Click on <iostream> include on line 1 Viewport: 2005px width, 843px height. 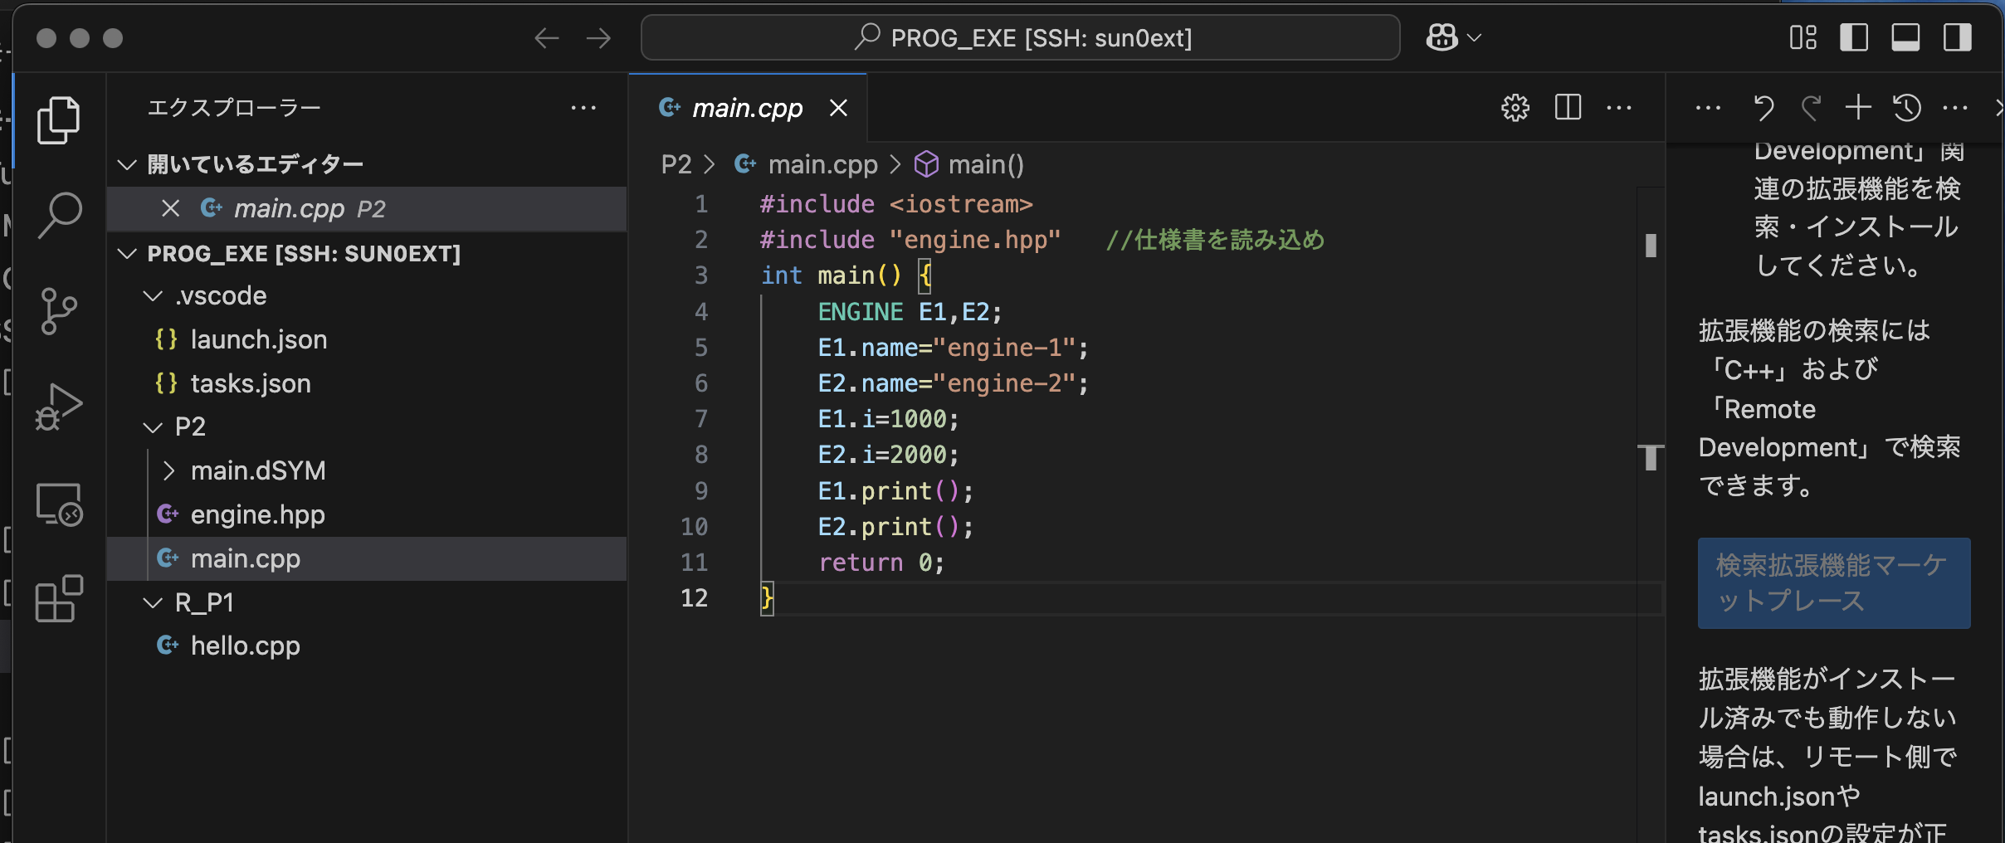[961, 204]
